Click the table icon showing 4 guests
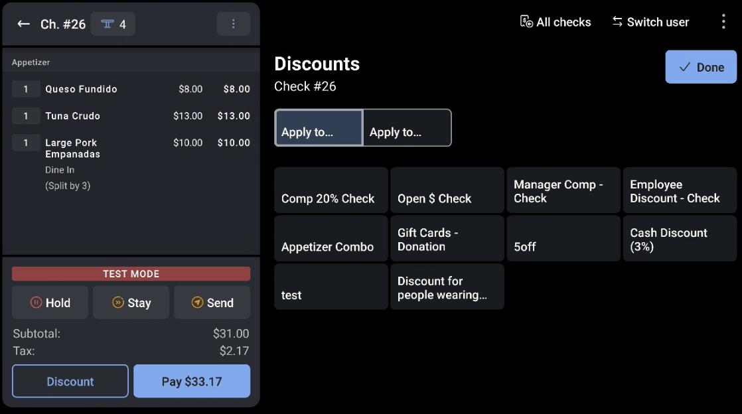 [112, 23]
